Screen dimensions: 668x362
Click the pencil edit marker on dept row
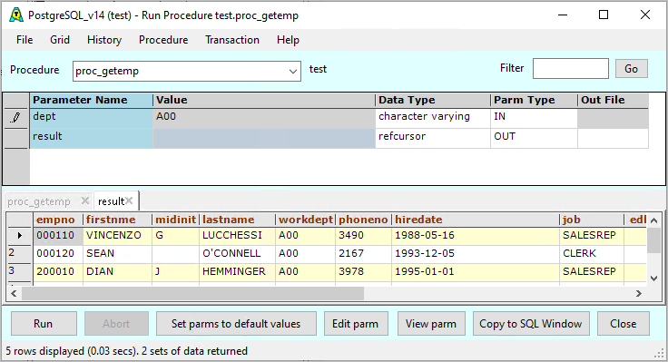tap(16, 117)
